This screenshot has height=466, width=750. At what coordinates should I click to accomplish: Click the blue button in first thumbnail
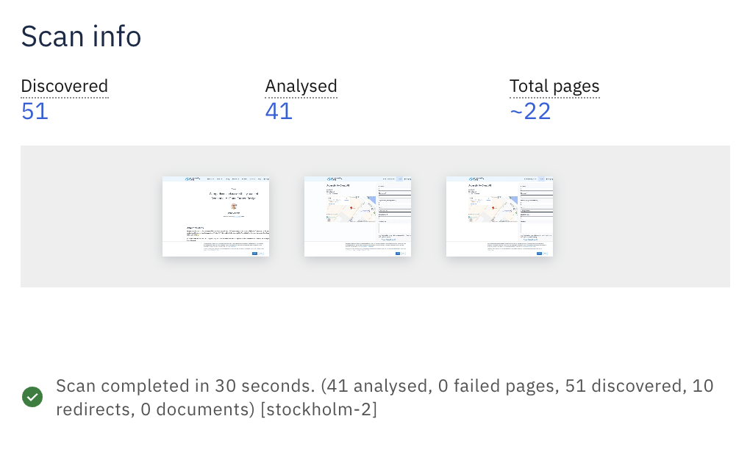click(x=254, y=253)
